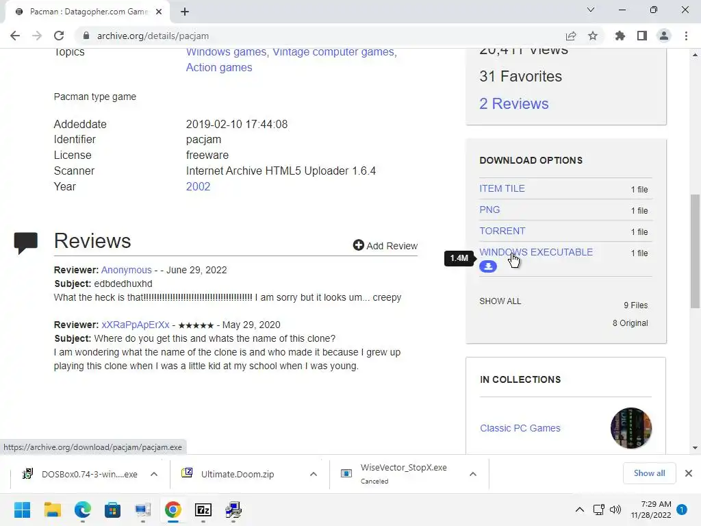Open volume speaker tray icon
The width and height of the screenshot is (701, 526).
(615, 510)
